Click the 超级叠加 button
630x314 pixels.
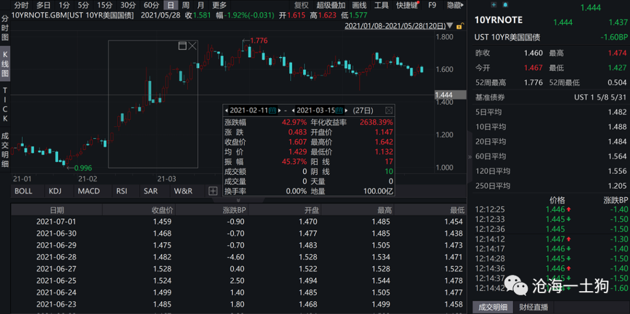click(x=331, y=5)
